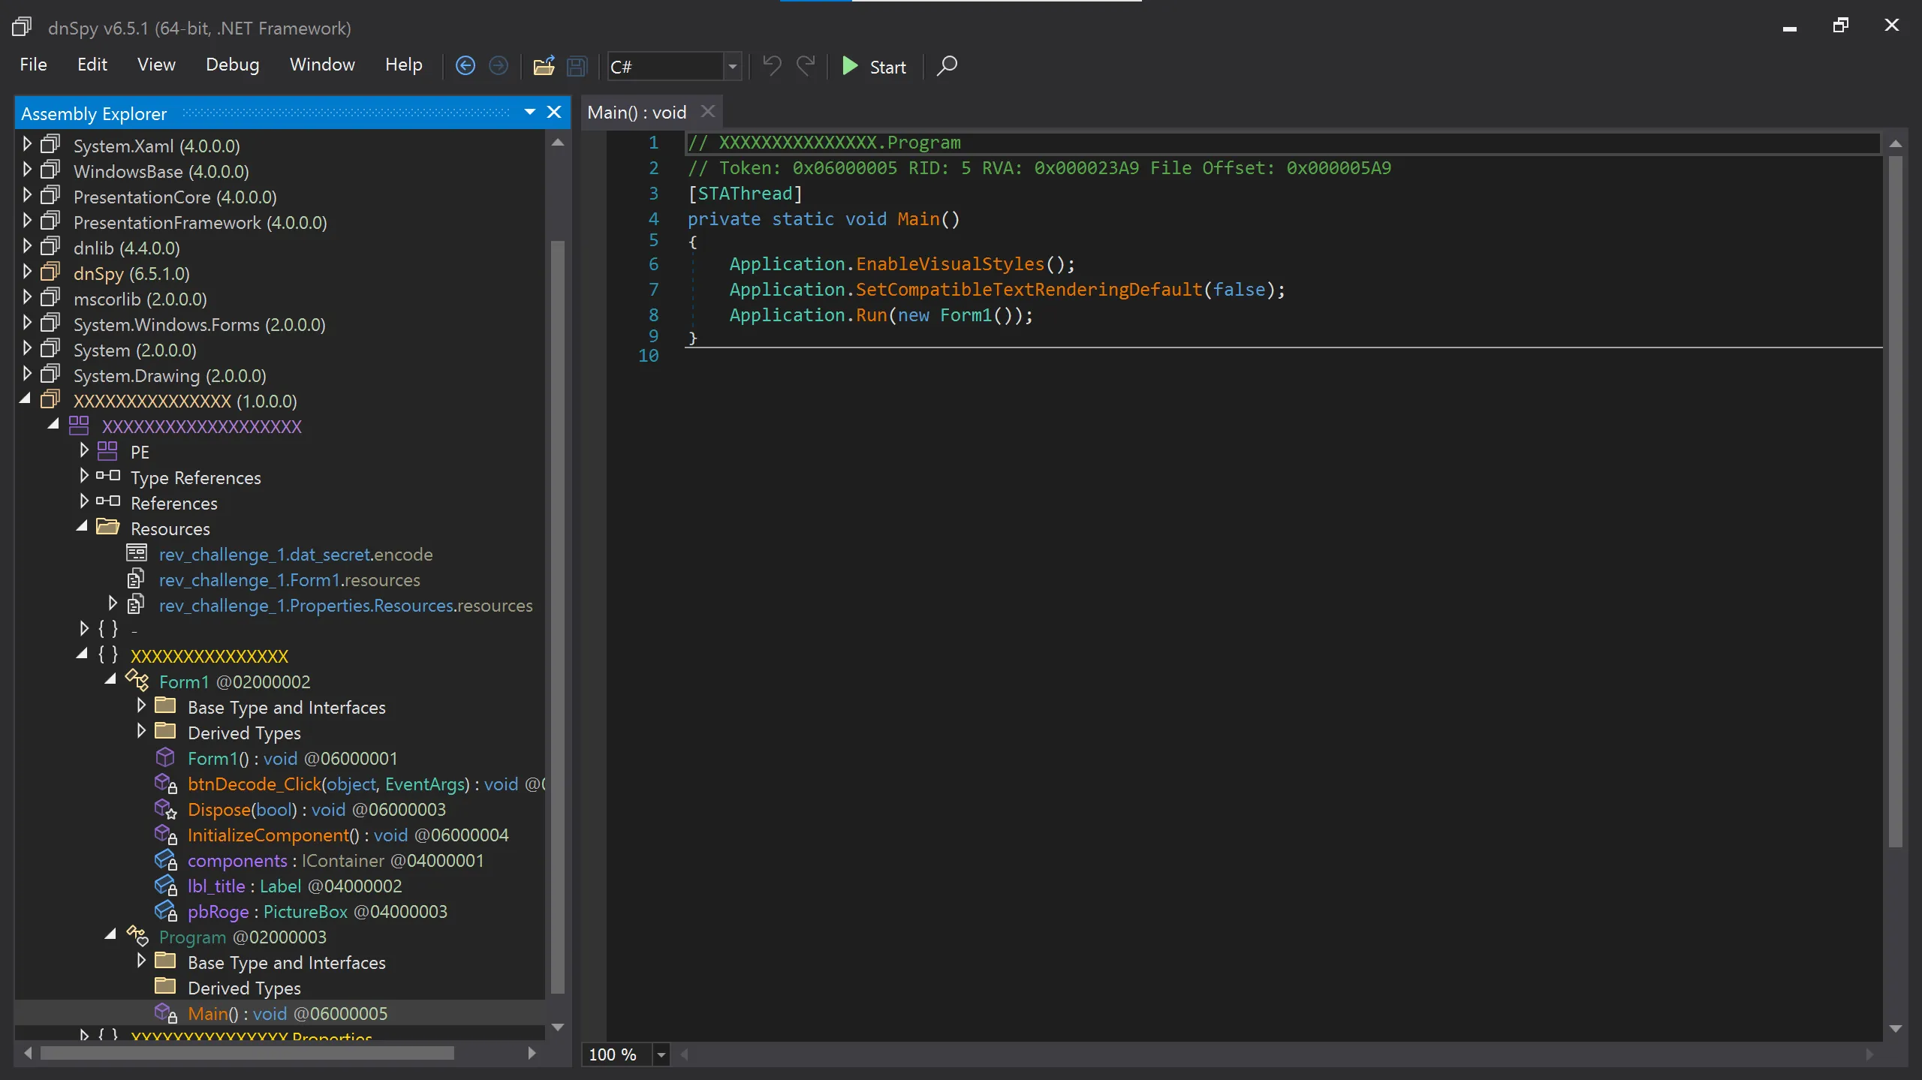The height and width of the screenshot is (1080, 1922).
Task: Open the 100 % zoom dropdown
Action: point(661,1054)
